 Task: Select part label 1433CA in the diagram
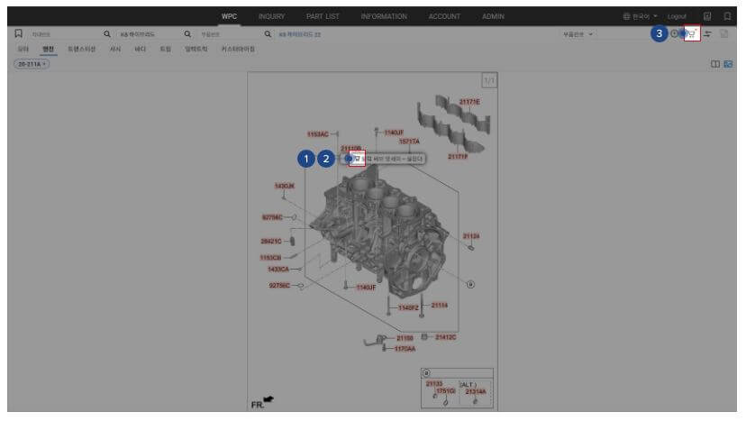278,270
